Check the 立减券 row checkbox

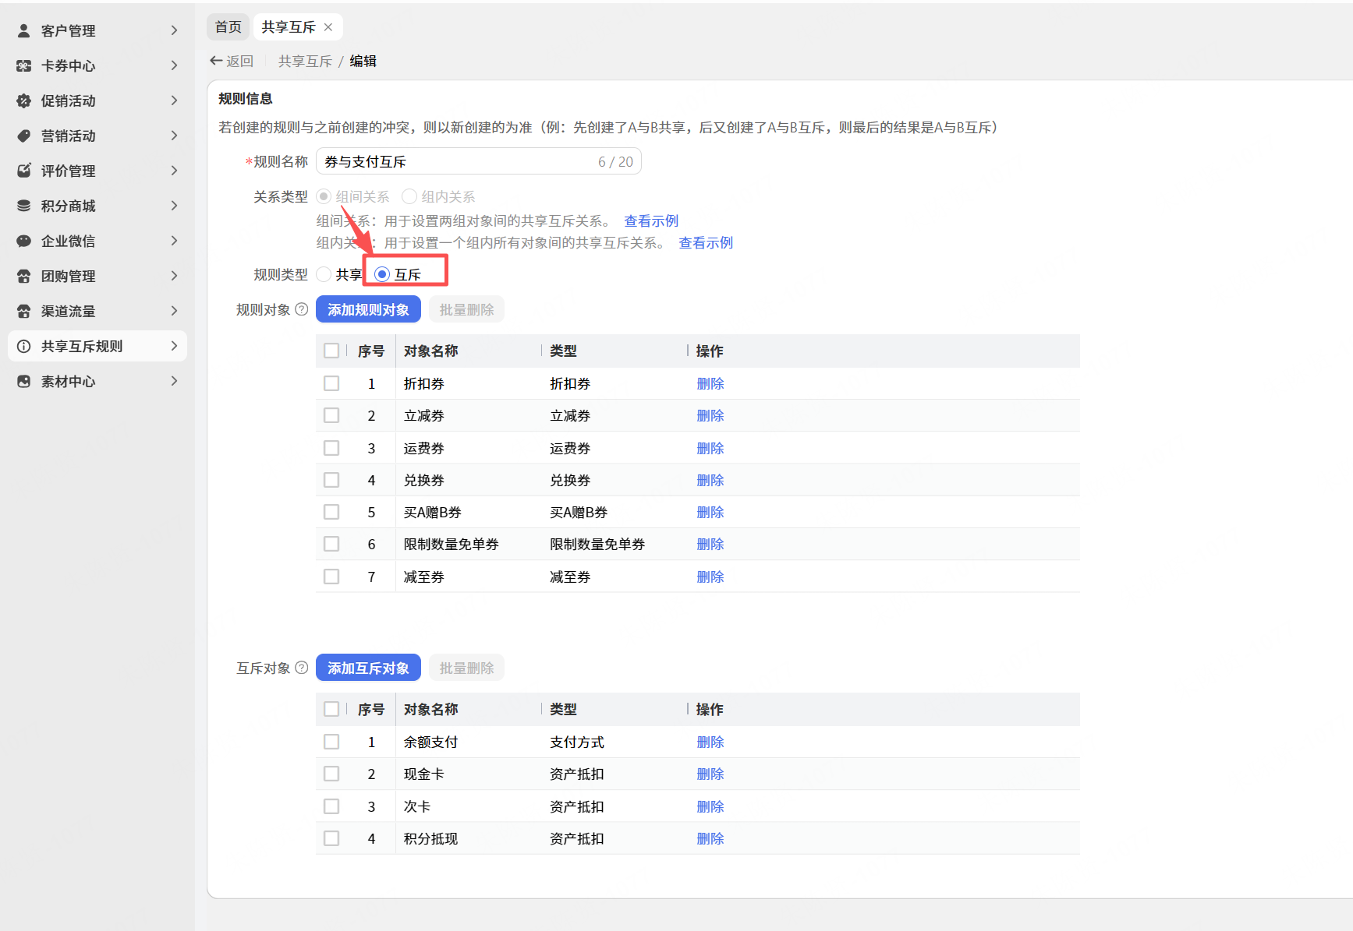331,415
